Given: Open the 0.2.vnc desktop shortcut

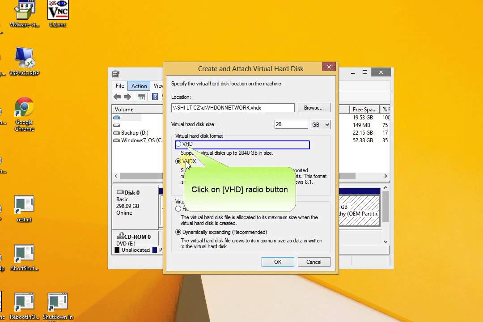Looking at the screenshot, I should [x=58, y=14].
